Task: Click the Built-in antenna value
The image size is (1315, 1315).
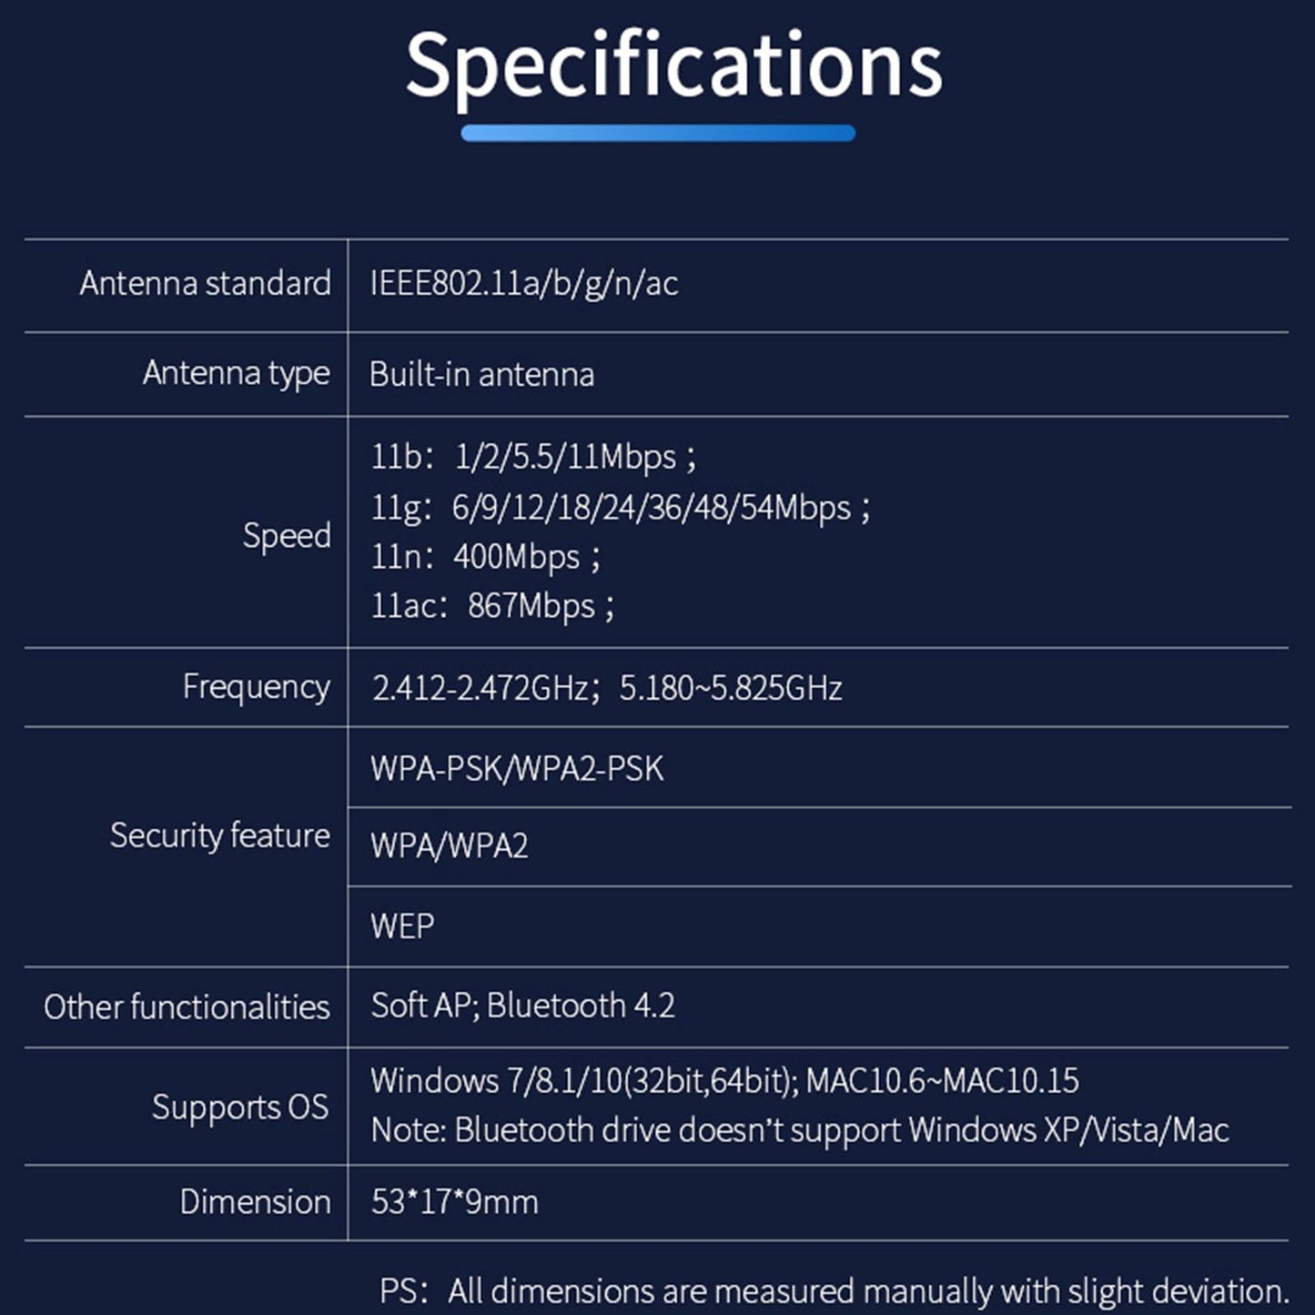Action: (481, 374)
